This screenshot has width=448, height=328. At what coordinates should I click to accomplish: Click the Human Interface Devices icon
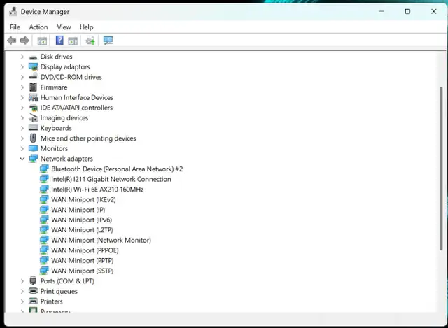tap(33, 98)
